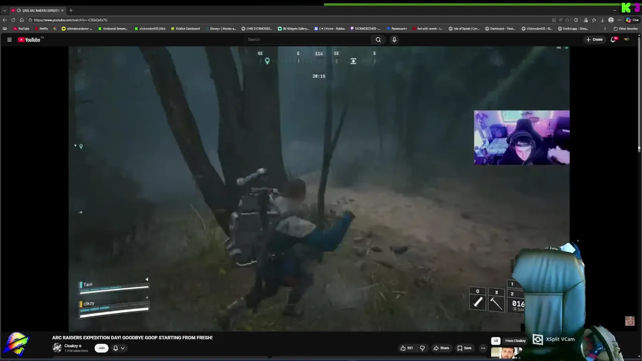
Task: Click the video player to pause
Action: click(319, 189)
